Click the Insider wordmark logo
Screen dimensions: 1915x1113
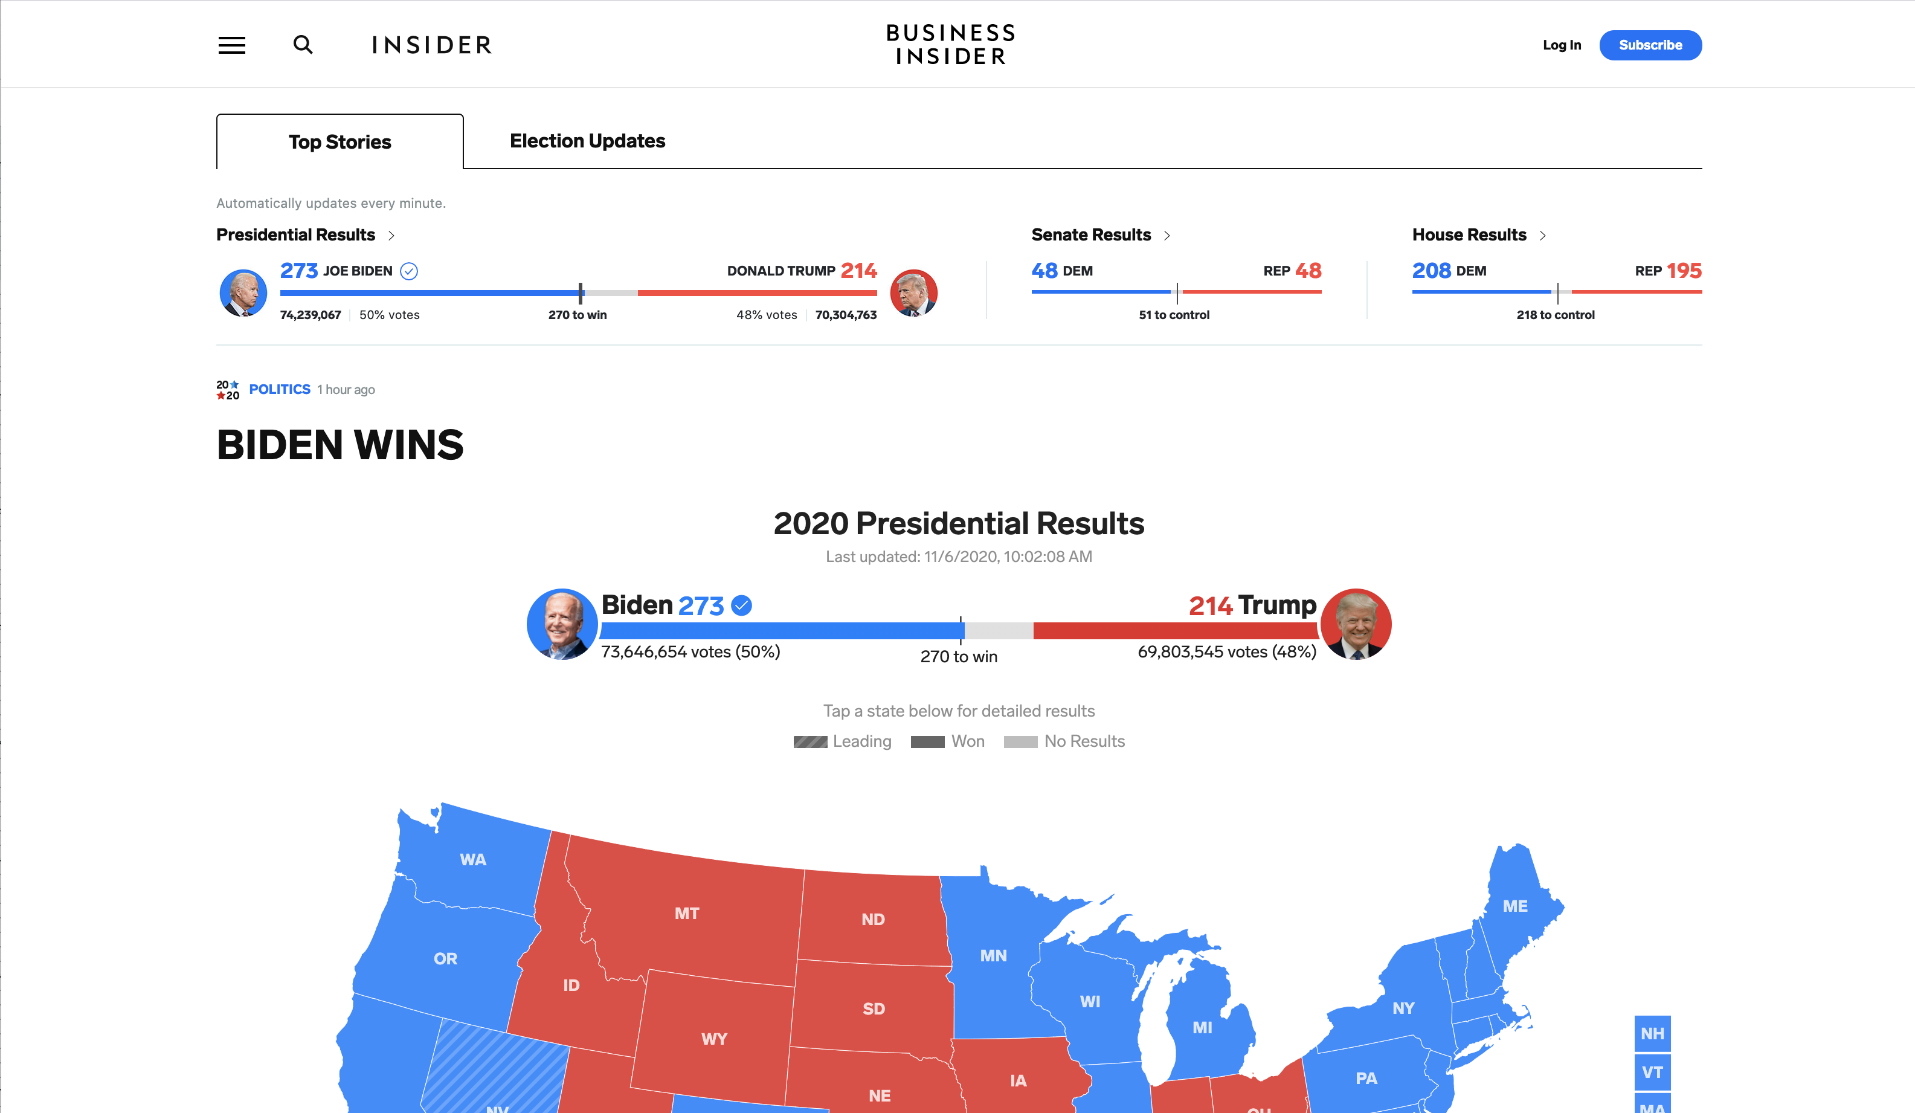[x=432, y=45]
